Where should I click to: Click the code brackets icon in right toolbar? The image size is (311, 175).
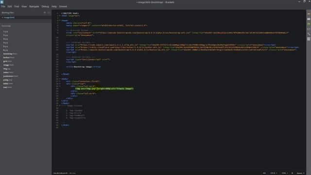tap(309, 29)
